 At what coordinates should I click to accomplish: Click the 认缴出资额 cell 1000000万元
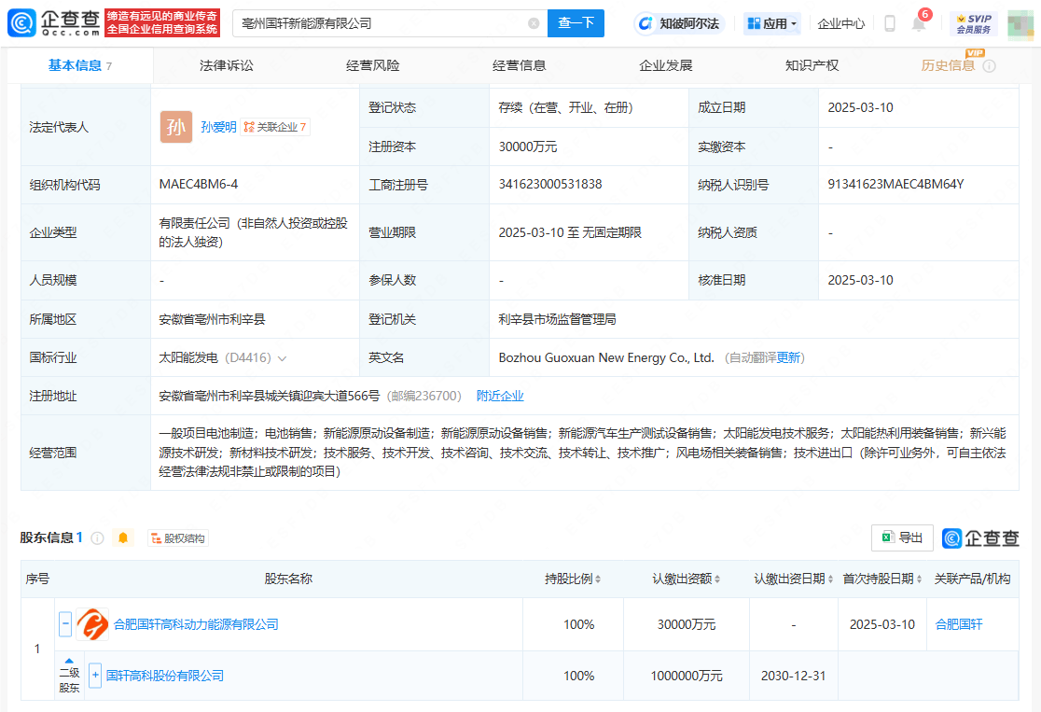pyautogui.click(x=687, y=676)
